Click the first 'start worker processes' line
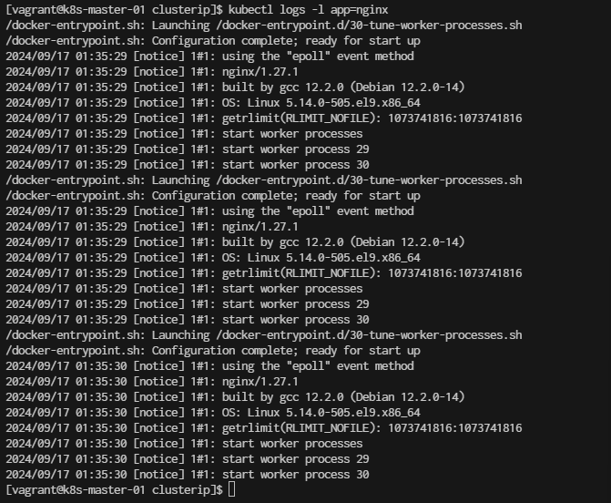Viewport: 611px width, 503px height. tap(184, 134)
